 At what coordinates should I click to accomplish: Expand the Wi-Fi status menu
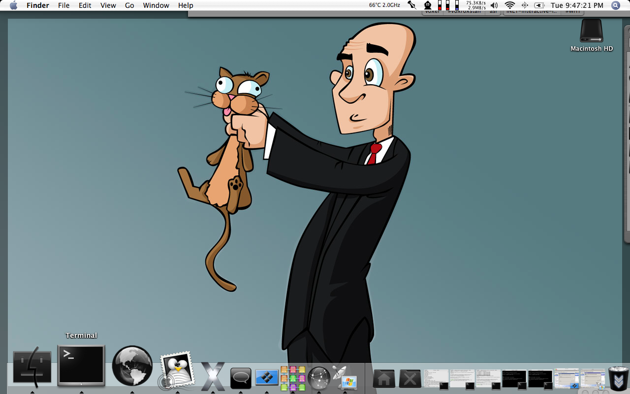(509, 5)
